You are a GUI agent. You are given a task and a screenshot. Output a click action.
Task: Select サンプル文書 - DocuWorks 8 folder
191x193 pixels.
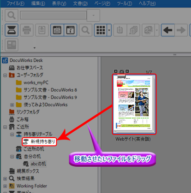(50, 90)
